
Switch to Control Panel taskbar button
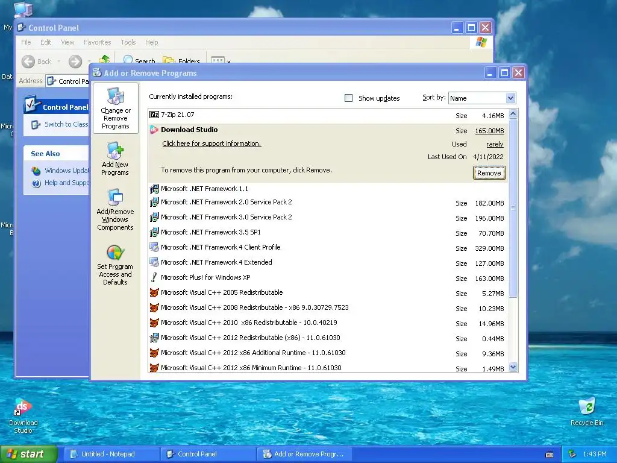point(208,454)
